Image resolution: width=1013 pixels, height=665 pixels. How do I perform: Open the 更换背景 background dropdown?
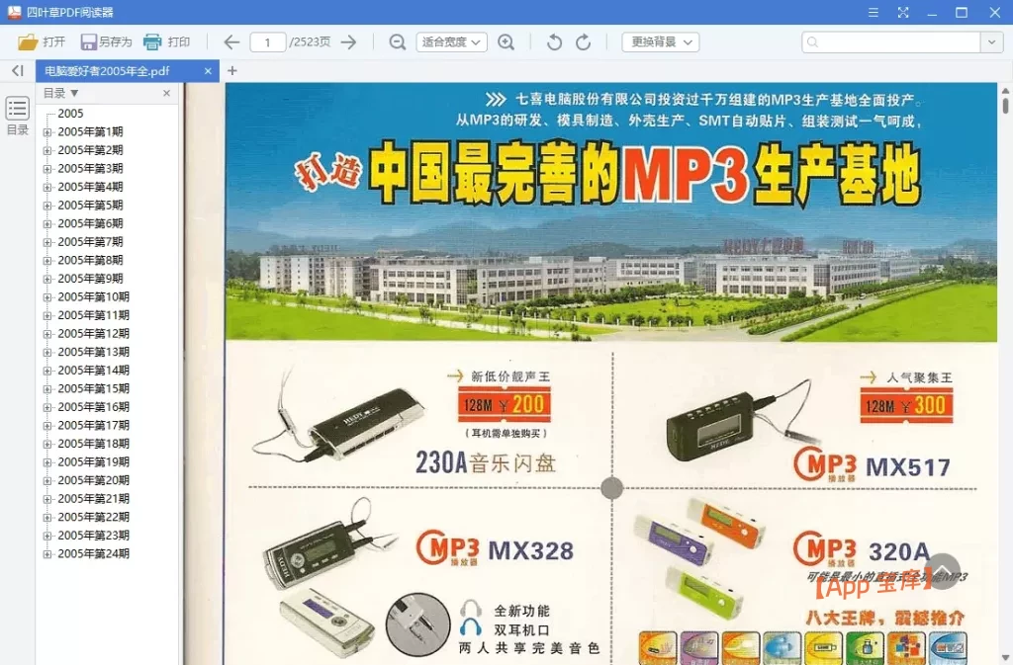click(657, 42)
